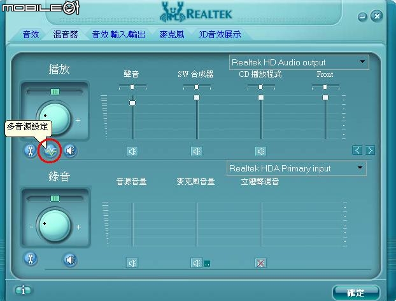Increase playback volume with plus sign
The height and width of the screenshot is (301, 396).
(x=78, y=121)
